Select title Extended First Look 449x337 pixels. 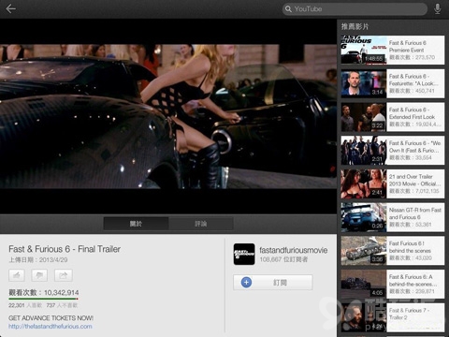click(x=412, y=113)
